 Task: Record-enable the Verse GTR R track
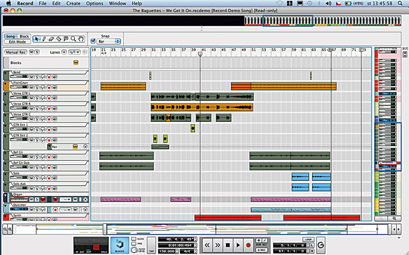[x=49, y=109]
